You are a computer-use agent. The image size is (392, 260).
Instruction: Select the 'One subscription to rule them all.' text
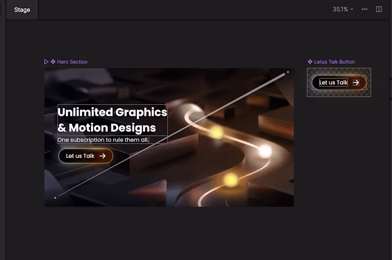[x=103, y=140]
